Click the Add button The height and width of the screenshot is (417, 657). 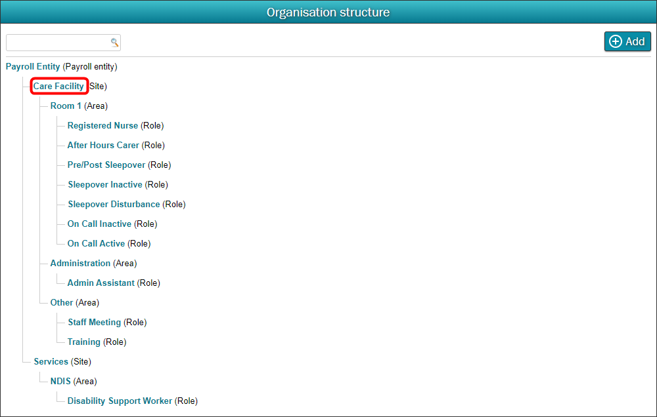coord(627,41)
